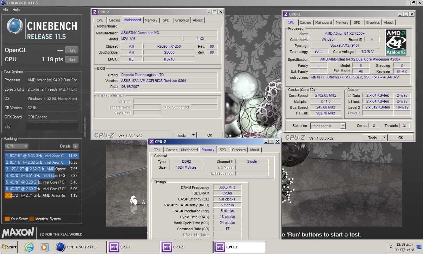Expand Tools dropdown arrow in Mainboard CPU-Z window
423x254 pixels.
tap(193, 135)
